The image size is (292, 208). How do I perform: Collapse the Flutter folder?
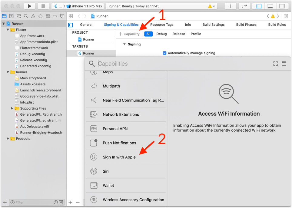pos(8,30)
